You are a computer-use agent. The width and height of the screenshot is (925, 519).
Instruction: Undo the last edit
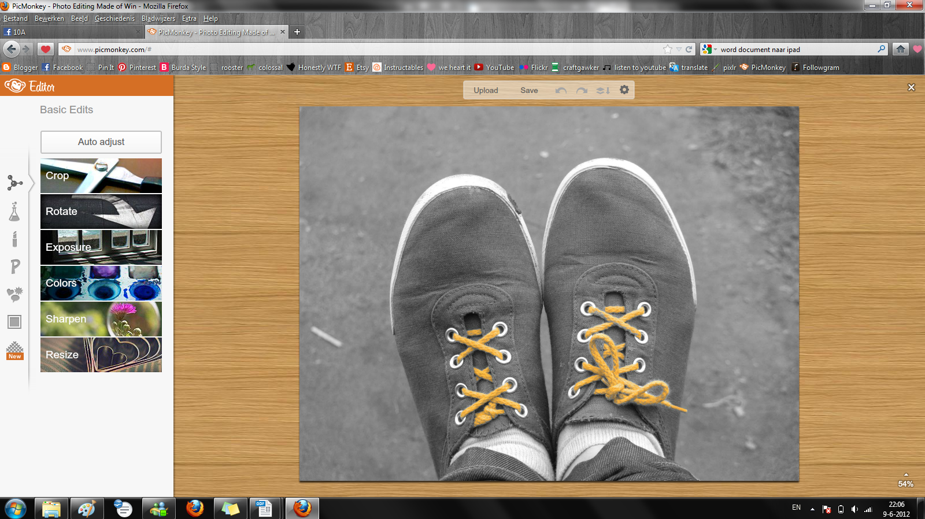561,90
